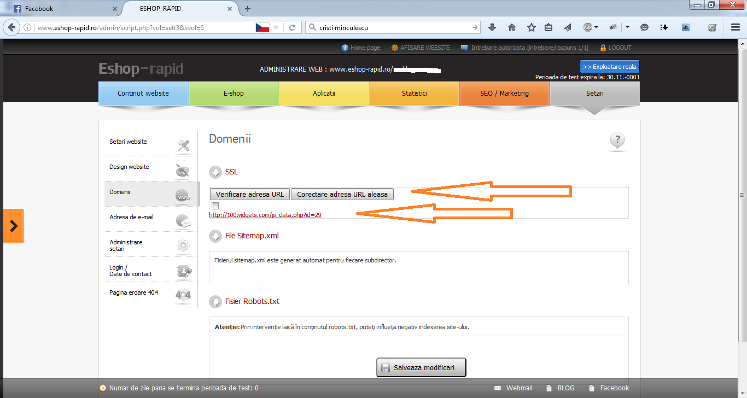Select Domenii in settings sidebar
This screenshot has height=398, width=747.
[x=151, y=194]
